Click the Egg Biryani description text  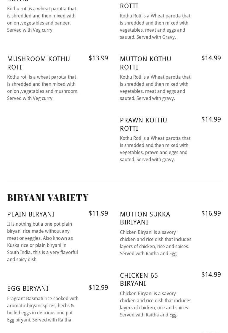43,309
